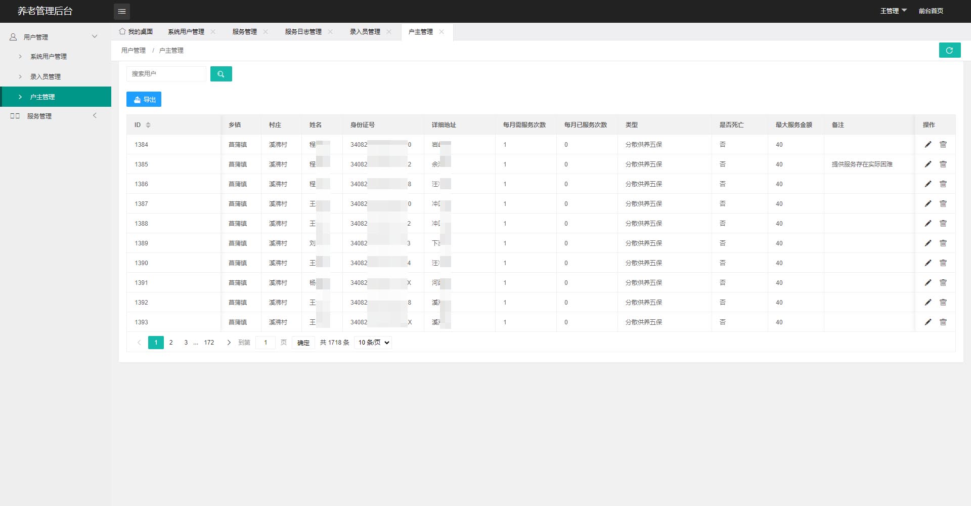This screenshot has height=506, width=971.
Task: Click the ID column sort arrows
Action: click(148, 125)
